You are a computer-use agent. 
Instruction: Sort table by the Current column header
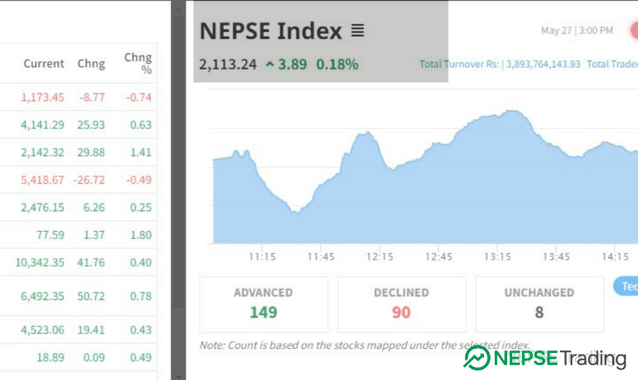point(44,64)
